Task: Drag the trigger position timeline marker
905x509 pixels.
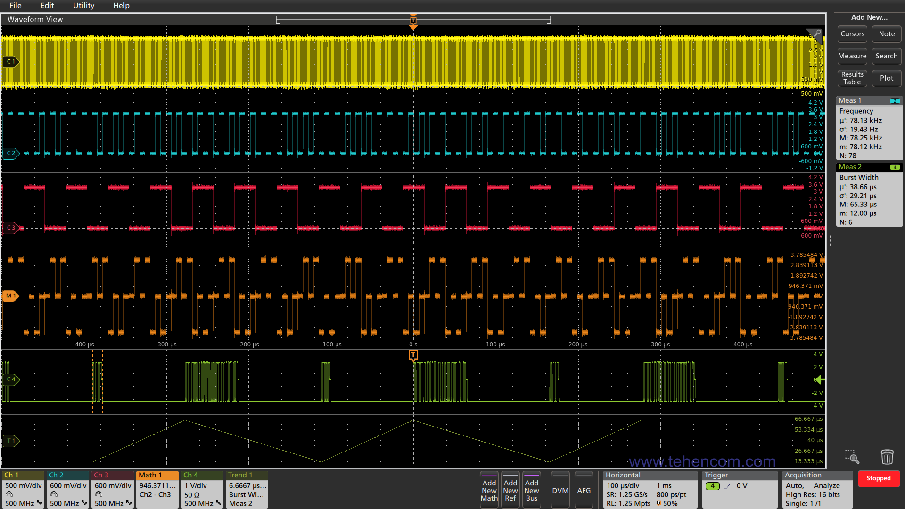Action: pos(413,19)
